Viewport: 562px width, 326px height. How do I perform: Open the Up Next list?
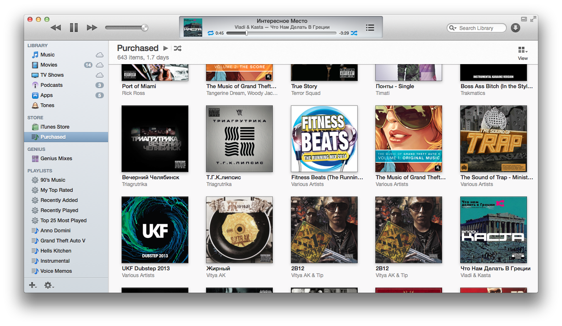pos(370,27)
